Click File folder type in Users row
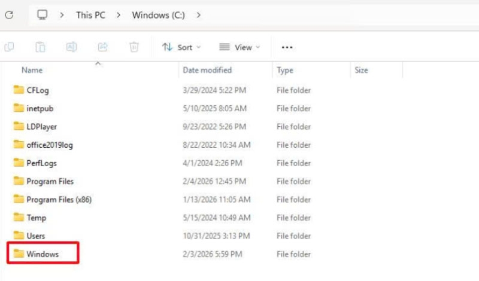The image size is (479, 281). (x=293, y=236)
